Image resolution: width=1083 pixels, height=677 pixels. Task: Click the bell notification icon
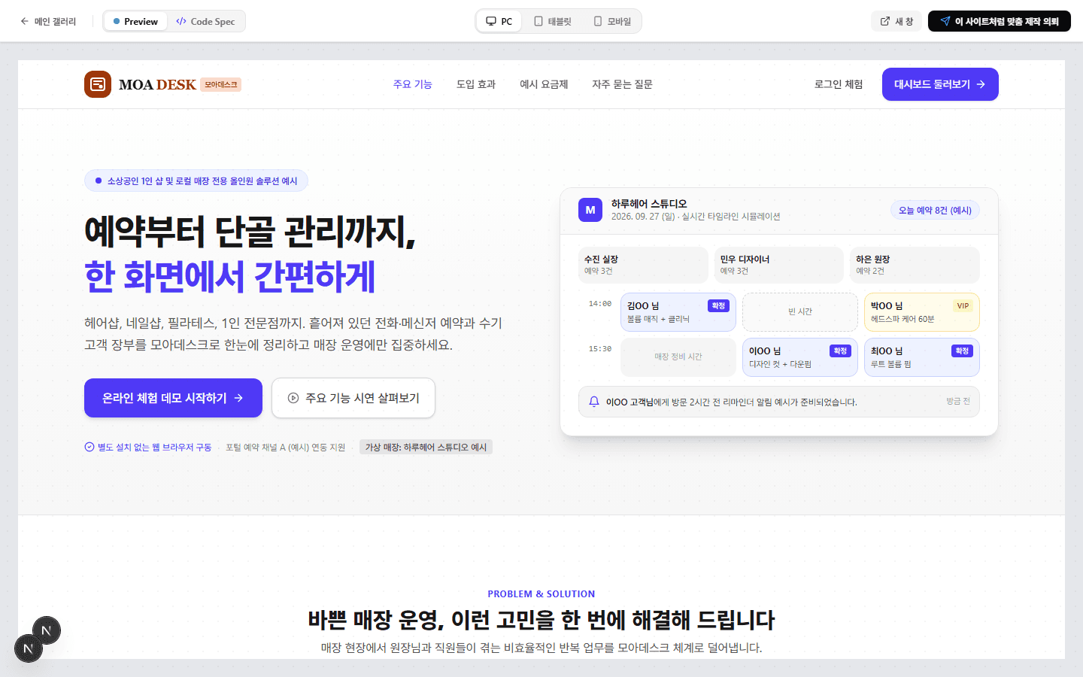click(594, 402)
